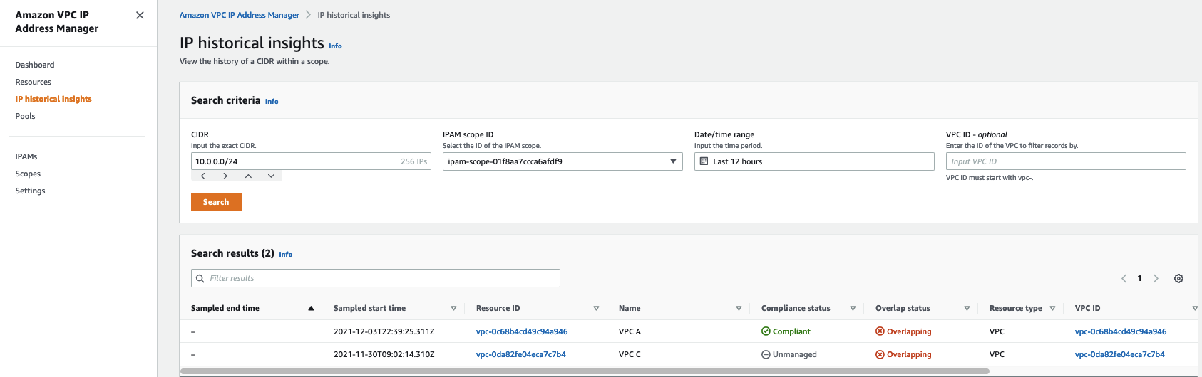Open IPAMs in sidebar

[x=26, y=156]
